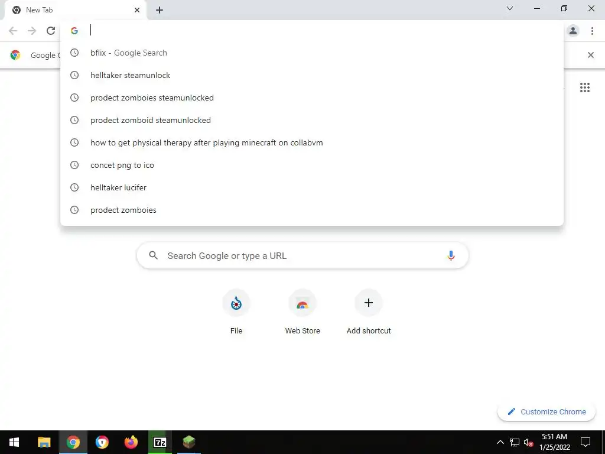Select the bflix - Google Search suggestion
This screenshot has height=454, width=605.
(312, 53)
